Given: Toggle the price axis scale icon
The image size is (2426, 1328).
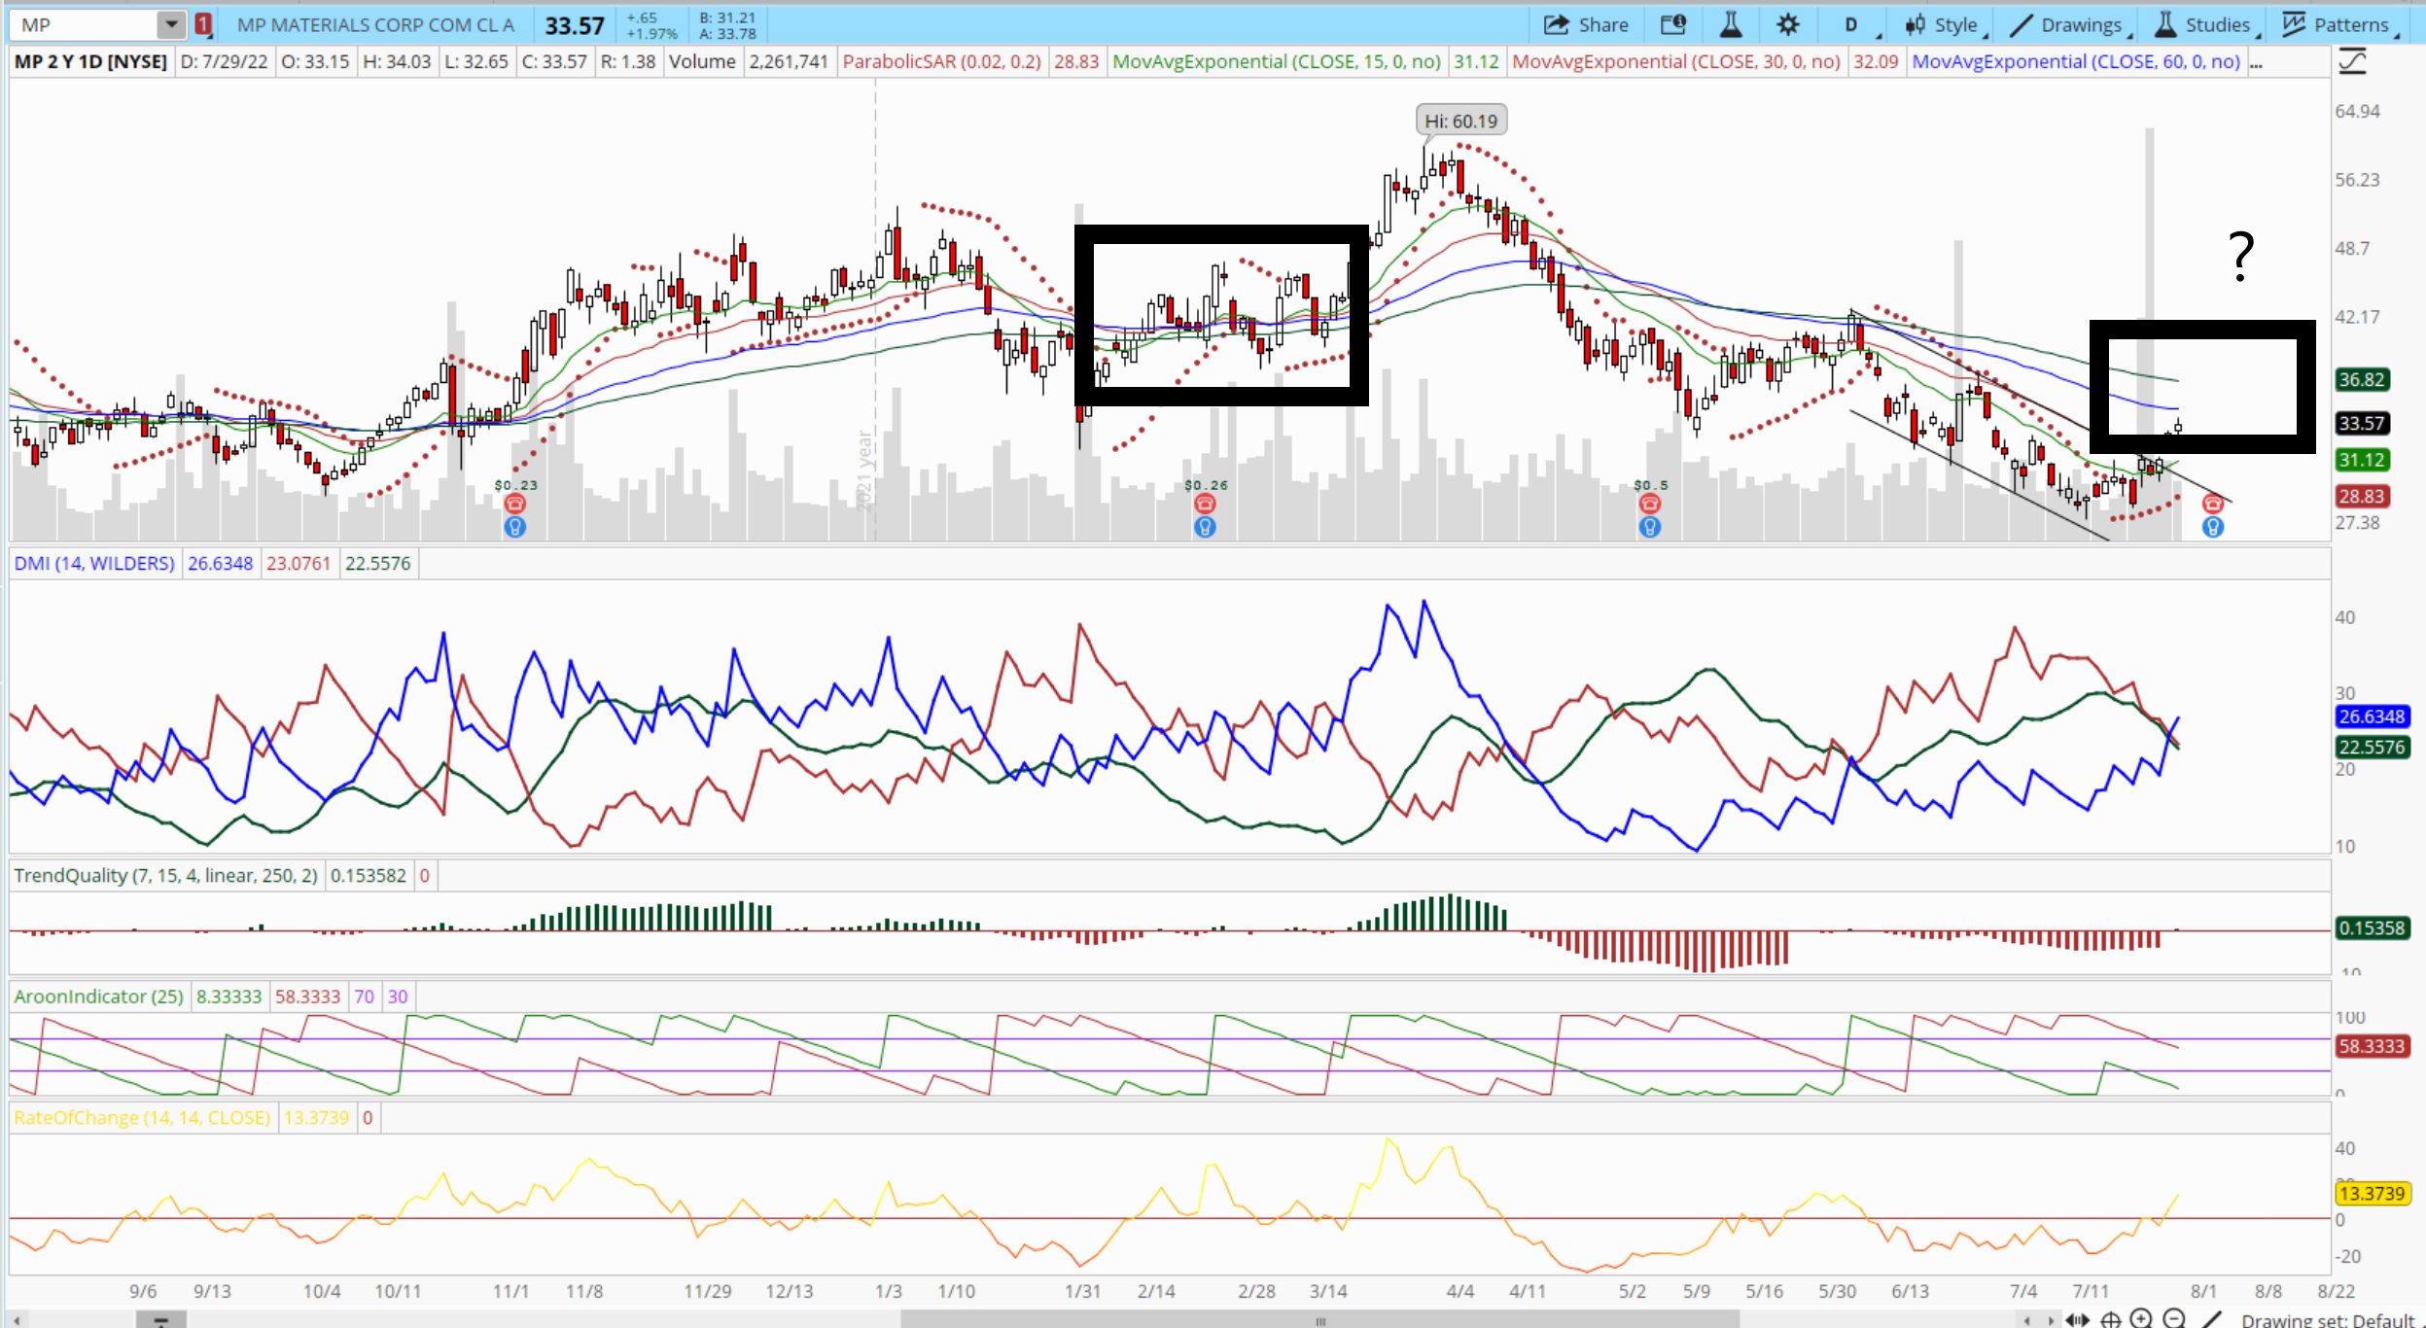Looking at the screenshot, I should (2353, 62).
